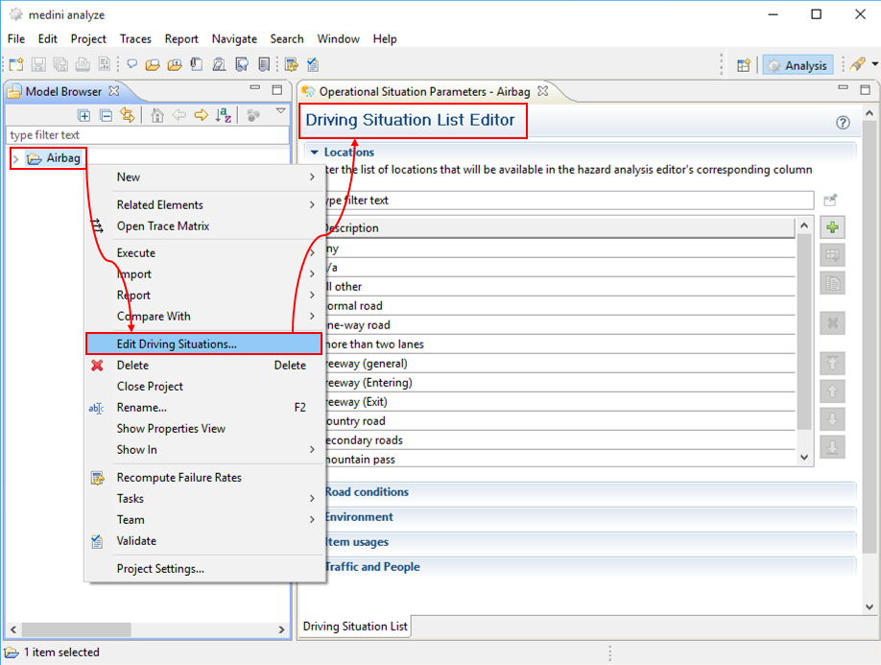Click the alphabetical sort icon
Screen dimensions: 881x665
coord(224,115)
